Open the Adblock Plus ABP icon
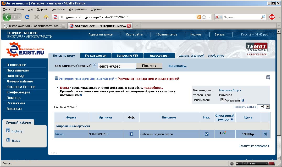 [272, 17]
